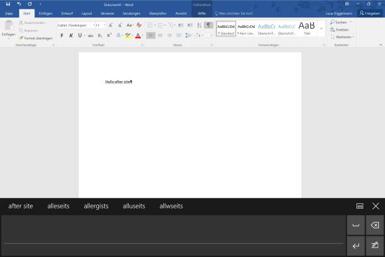Open the Markieren dropdown
385x257 pixels.
pos(342,37)
